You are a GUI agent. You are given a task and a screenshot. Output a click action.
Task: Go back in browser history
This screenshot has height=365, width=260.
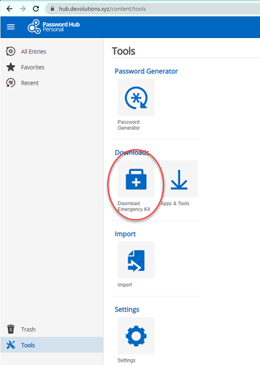9,9
